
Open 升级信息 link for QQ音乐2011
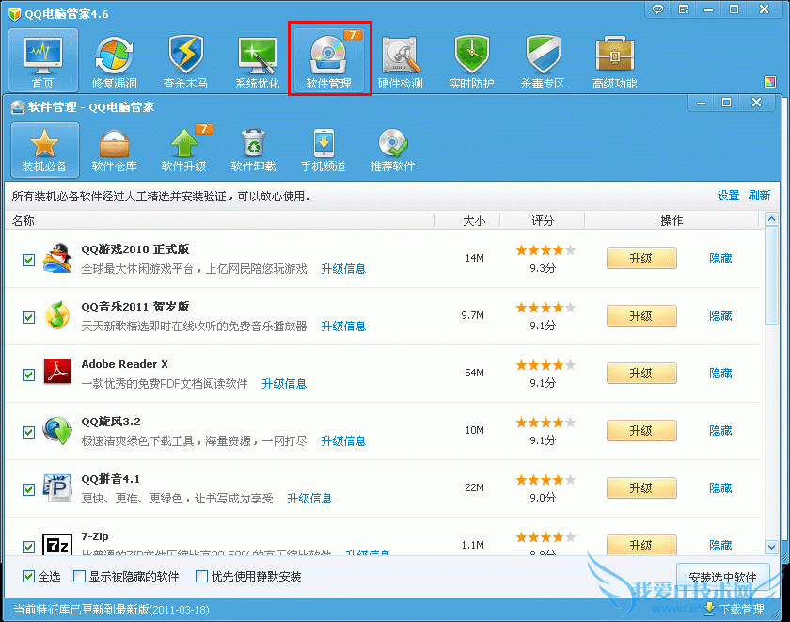(343, 327)
